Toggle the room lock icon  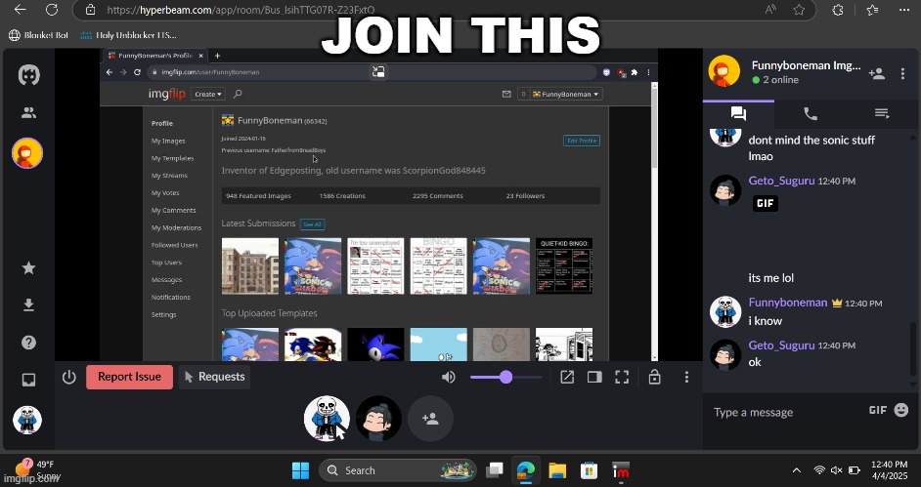pyautogui.click(x=654, y=377)
